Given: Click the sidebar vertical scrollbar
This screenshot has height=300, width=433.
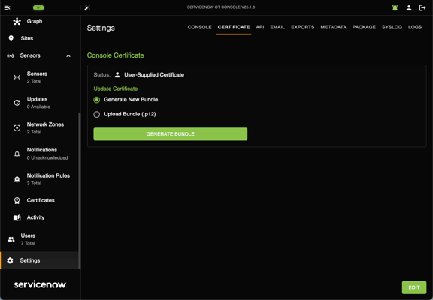Looking at the screenshot, I should (x=80, y=190).
